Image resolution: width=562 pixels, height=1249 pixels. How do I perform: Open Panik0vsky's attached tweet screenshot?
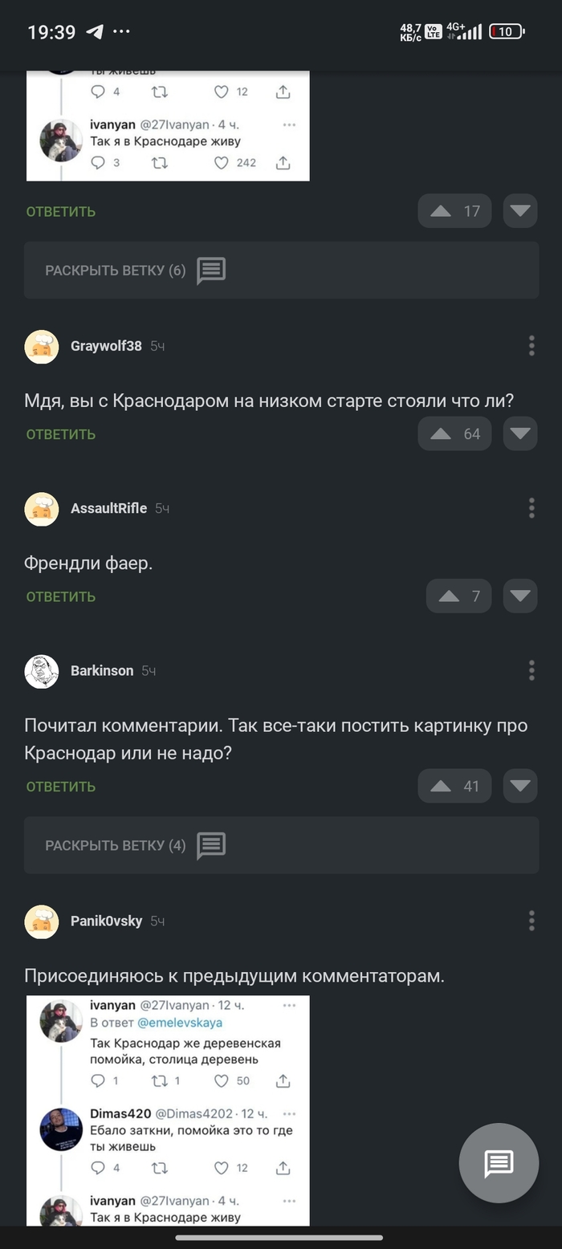click(x=168, y=1110)
